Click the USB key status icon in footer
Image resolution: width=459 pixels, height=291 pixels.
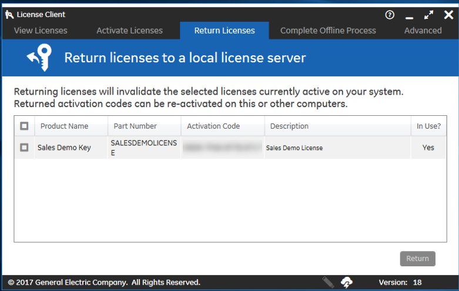pyautogui.click(x=328, y=282)
